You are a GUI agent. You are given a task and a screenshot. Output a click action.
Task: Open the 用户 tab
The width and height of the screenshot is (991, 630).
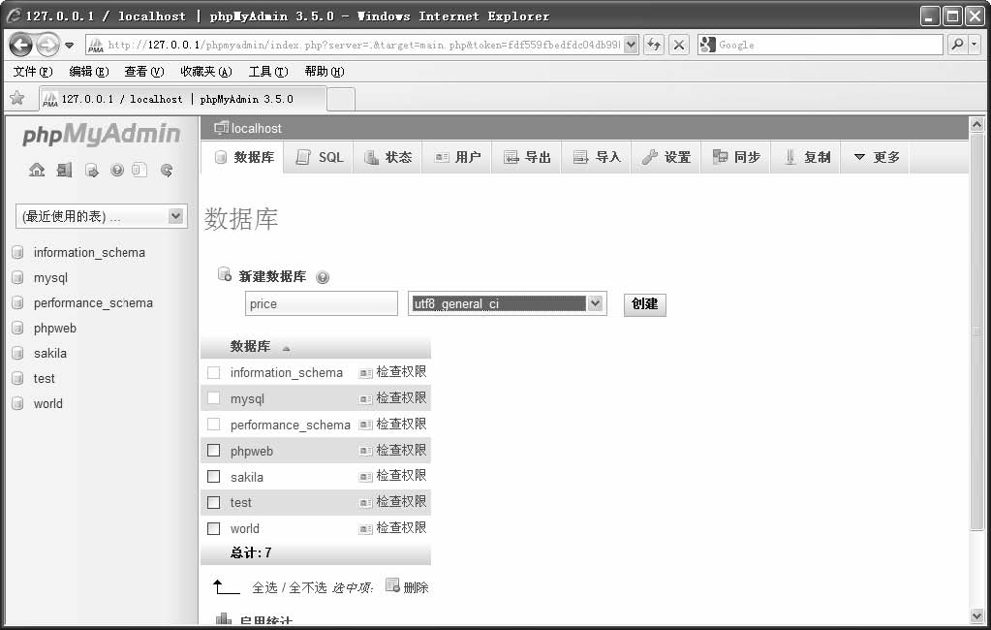point(457,157)
